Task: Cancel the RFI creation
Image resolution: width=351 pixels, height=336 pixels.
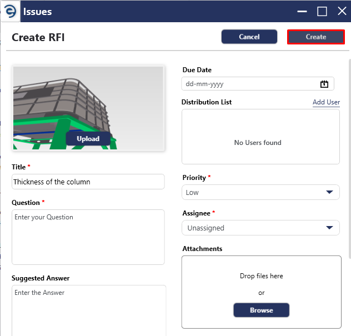Action: pos(249,37)
